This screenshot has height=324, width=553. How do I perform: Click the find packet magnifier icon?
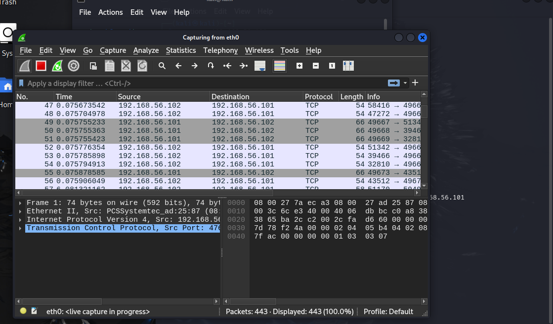pos(162,66)
